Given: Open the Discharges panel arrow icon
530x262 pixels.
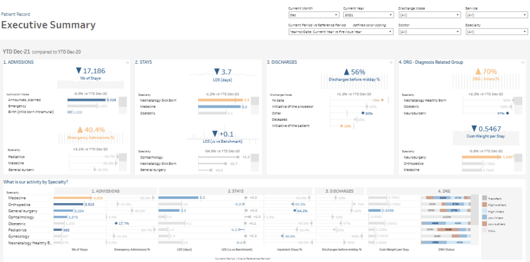Looking at the screenshot, I should point(390,63).
